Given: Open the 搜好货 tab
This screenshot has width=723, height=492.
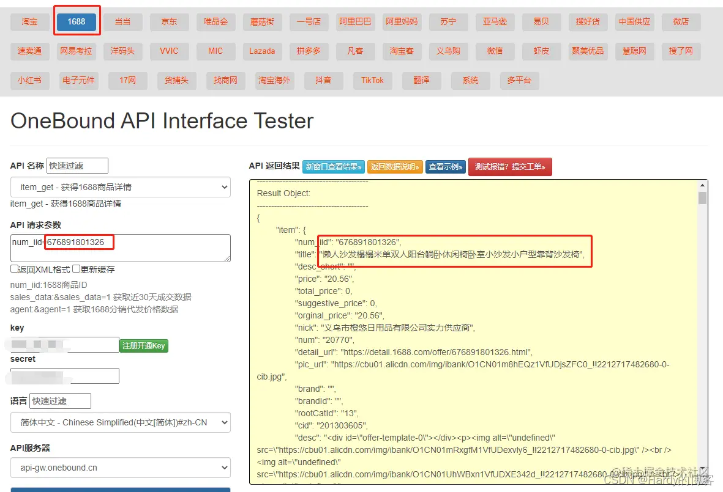Looking at the screenshot, I should coord(588,21).
